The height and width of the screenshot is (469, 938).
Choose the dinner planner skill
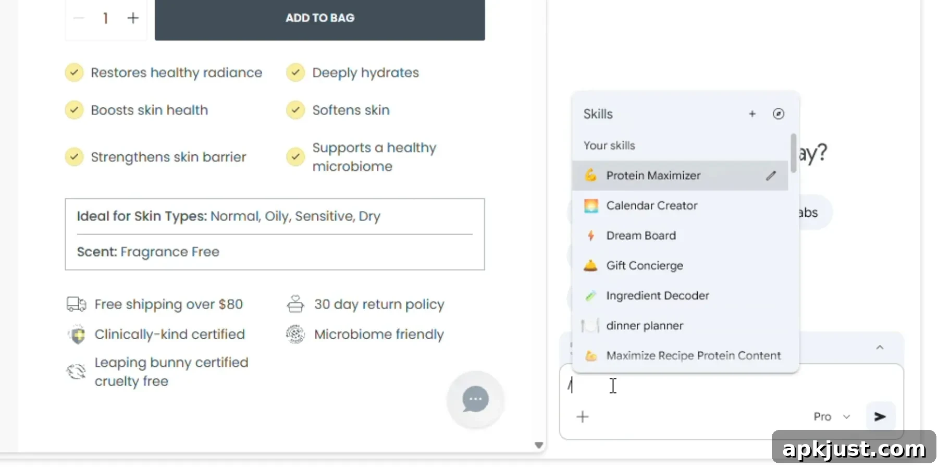[680, 326]
